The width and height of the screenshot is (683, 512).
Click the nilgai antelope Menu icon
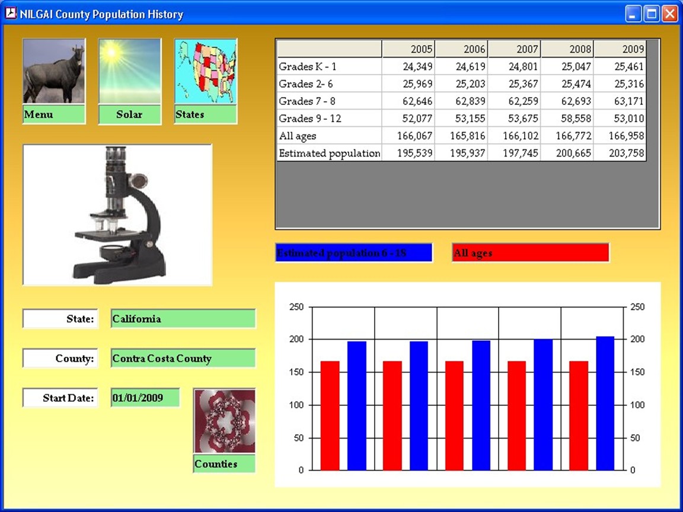(x=54, y=72)
